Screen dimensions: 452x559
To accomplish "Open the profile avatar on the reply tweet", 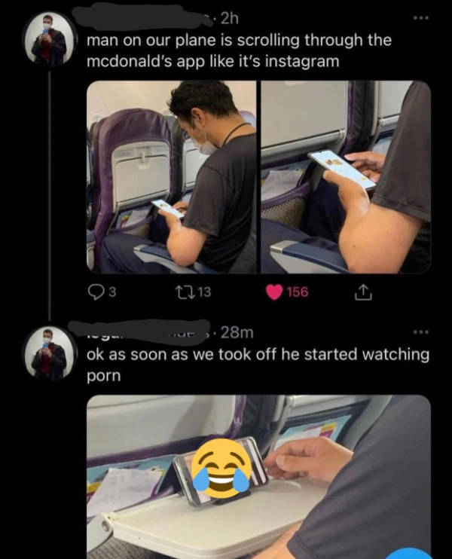I will tap(50, 353).
